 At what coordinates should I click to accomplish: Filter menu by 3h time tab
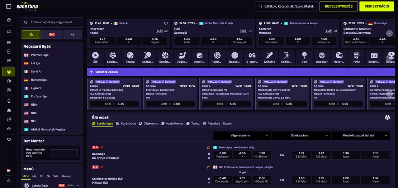coord(41,176)
